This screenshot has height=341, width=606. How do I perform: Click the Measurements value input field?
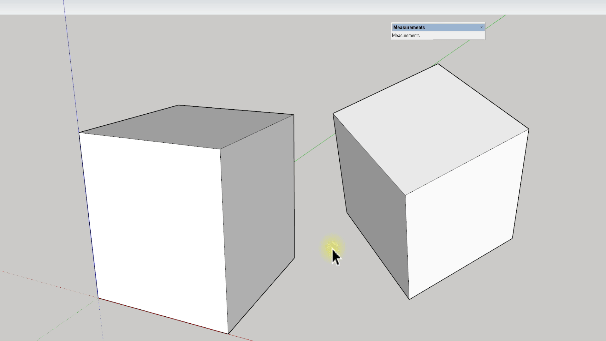pyautogui.click(x=459, y=36)
